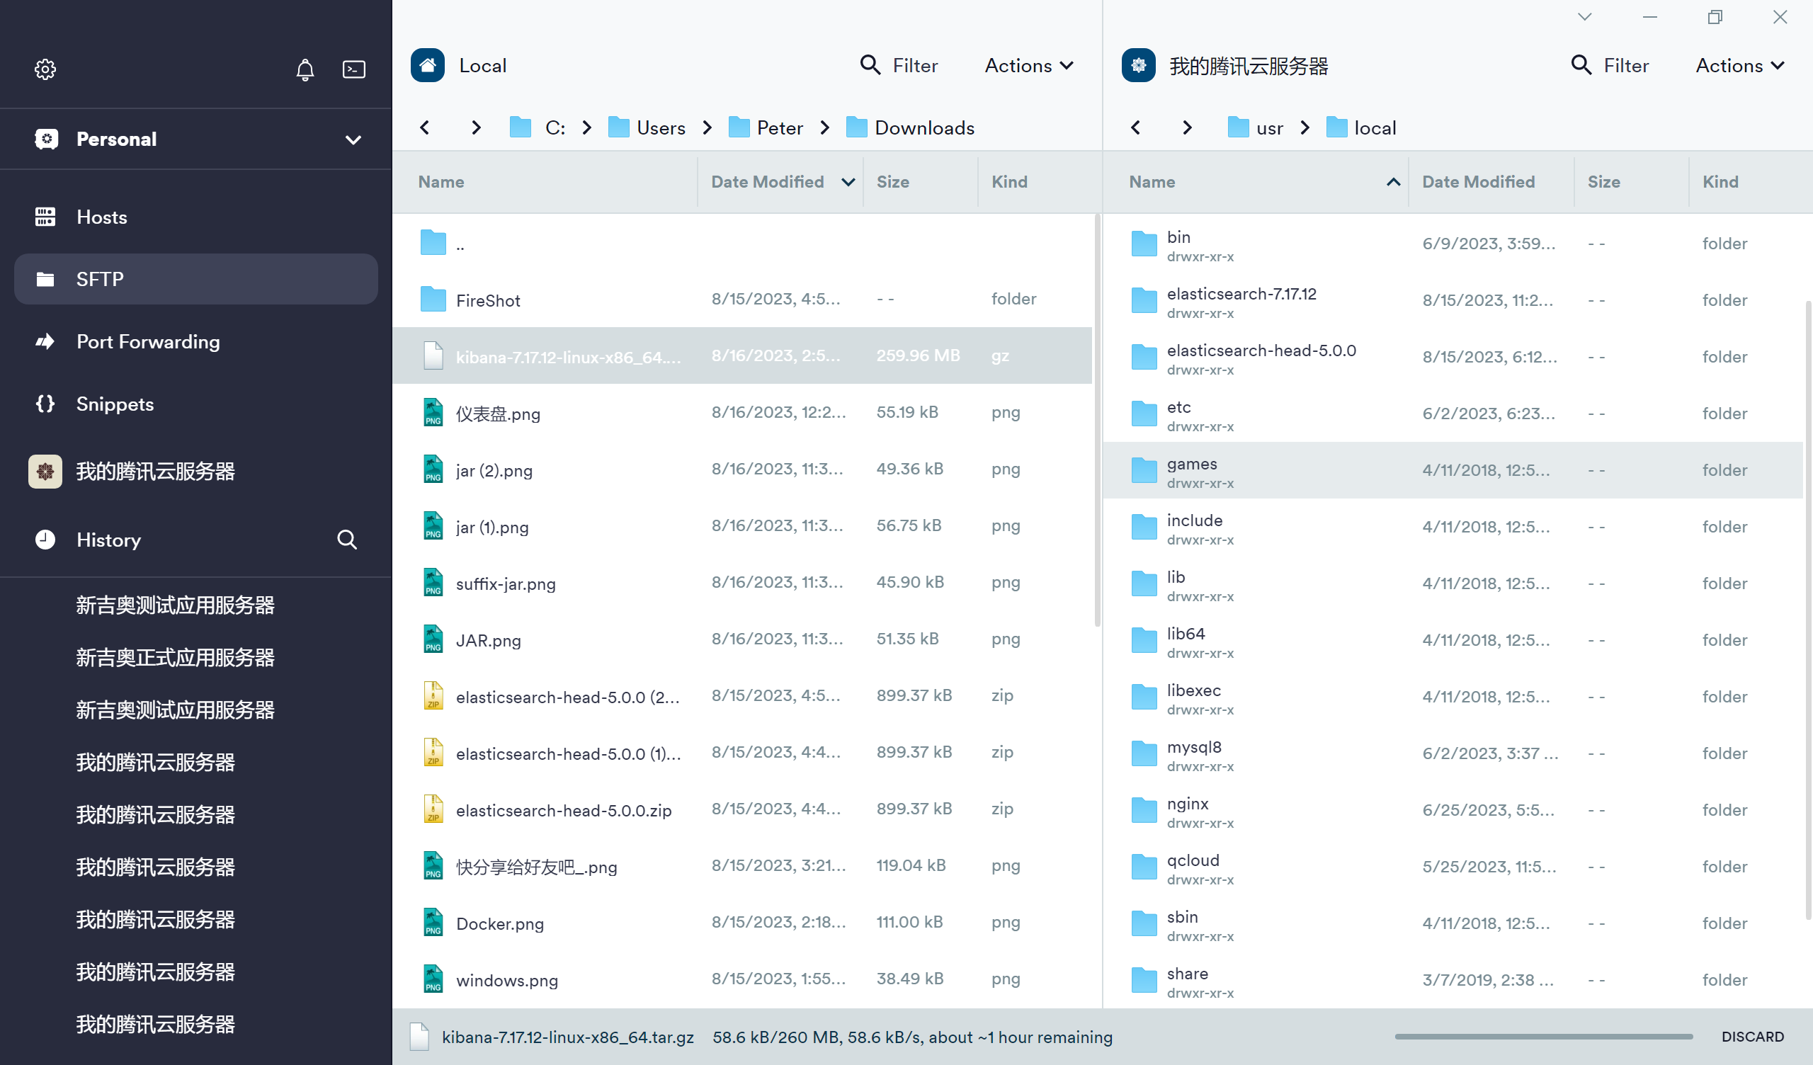The height and width of the screenshot is (1065, 1813).
Task: Go back in remote pane navigation
Action: [1135, 127]
